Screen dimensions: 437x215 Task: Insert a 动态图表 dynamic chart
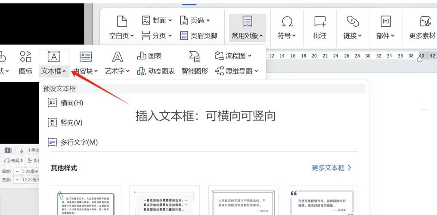coord(156,71)
